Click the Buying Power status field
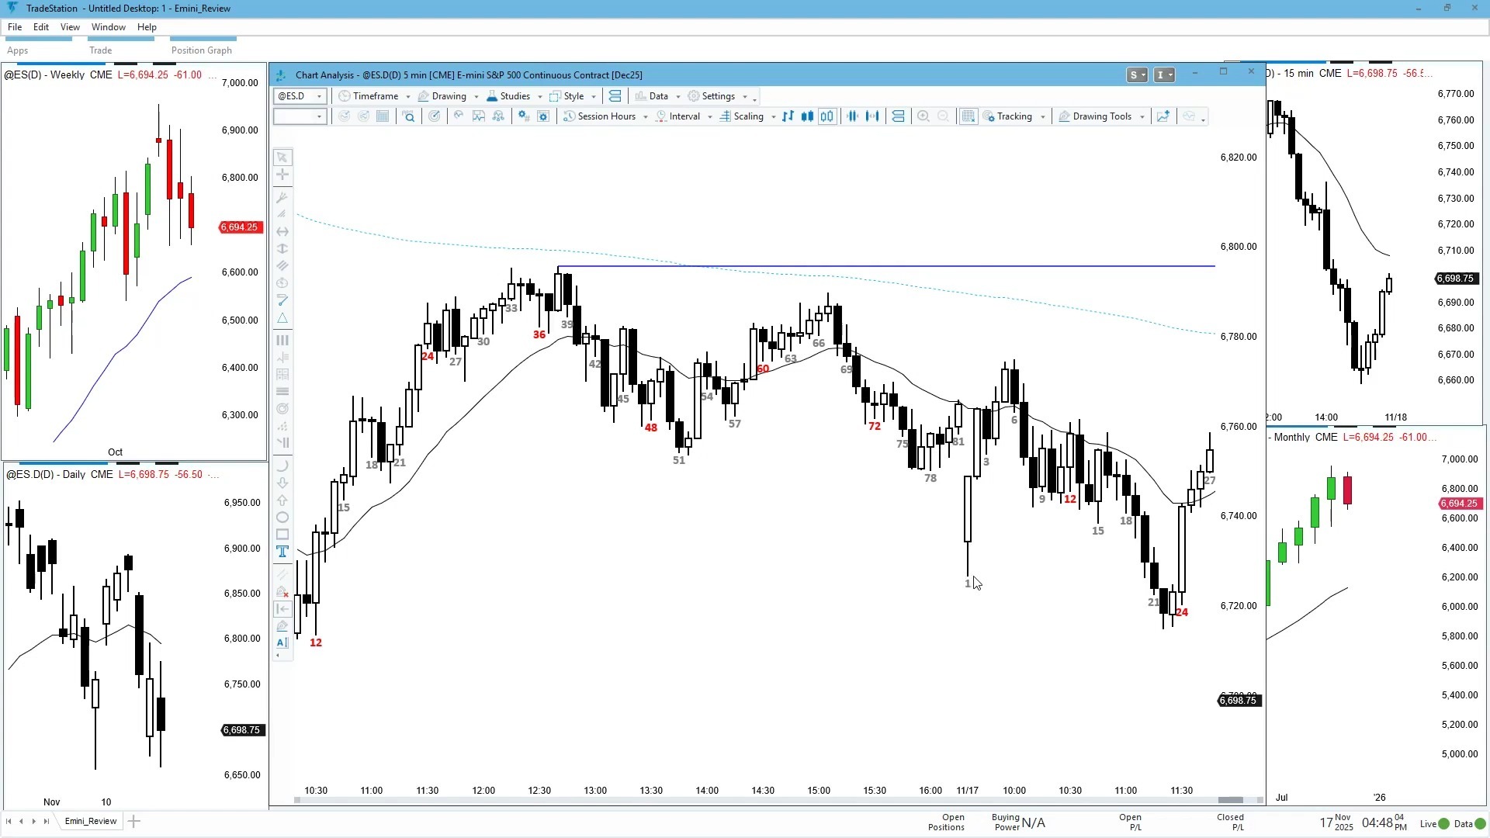1490x838 pixels. click(1018, 822)
